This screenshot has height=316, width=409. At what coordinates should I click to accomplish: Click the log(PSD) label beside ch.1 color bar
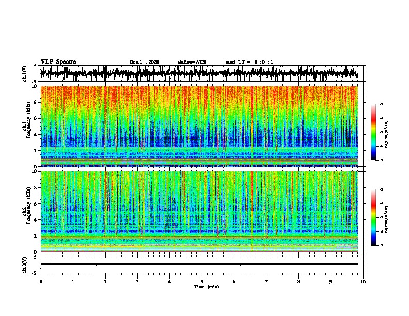[387, 134]
